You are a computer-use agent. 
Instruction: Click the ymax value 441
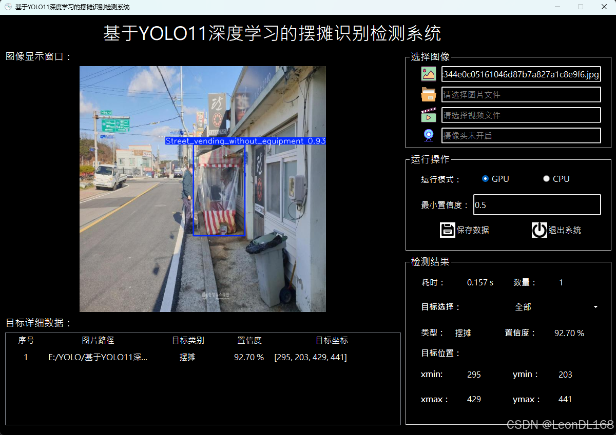[x=565, y=399]
